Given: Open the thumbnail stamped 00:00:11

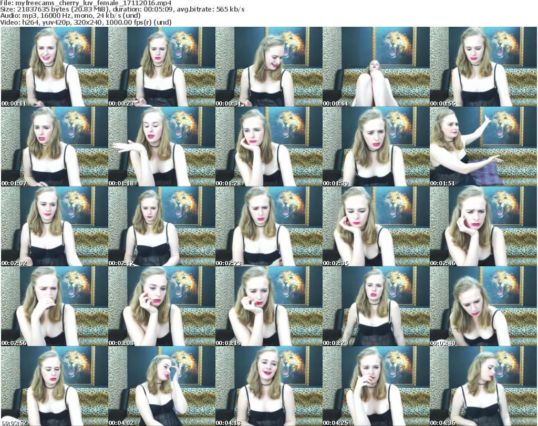Looking at the screenshot, I should click(x=55, y=67).
